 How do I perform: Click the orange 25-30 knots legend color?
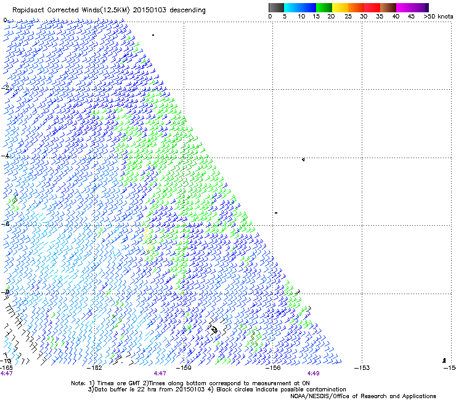click(x=356, y=7)
